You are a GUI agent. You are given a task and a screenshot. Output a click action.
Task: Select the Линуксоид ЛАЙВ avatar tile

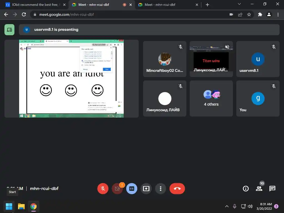(165, 98)
